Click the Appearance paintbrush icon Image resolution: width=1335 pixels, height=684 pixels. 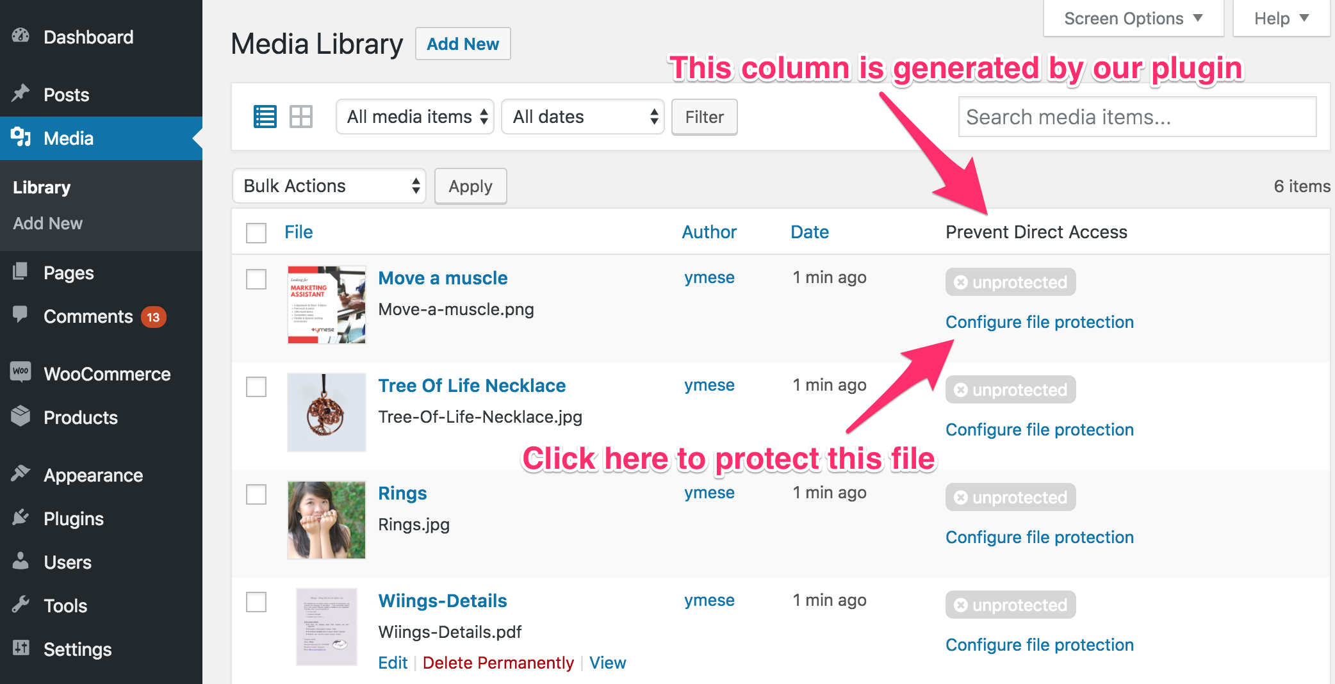click(20, 474)
